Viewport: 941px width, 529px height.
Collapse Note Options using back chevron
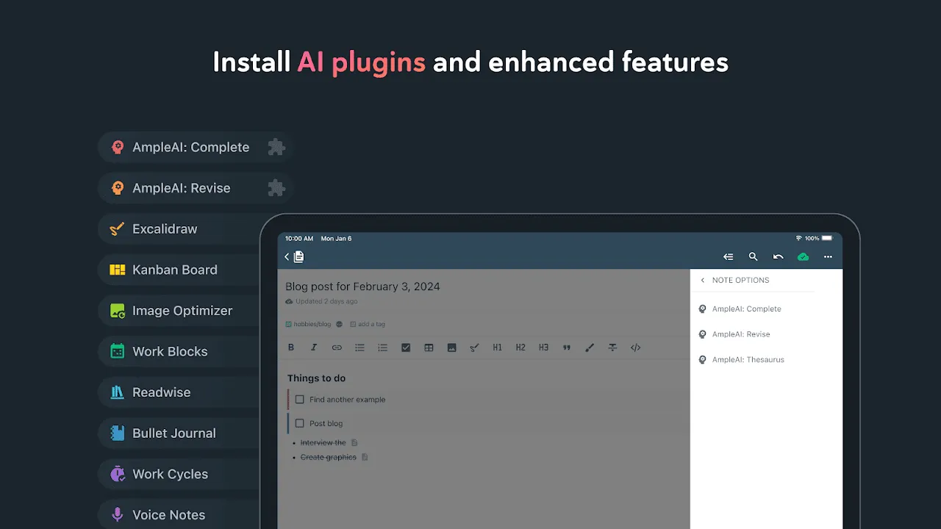702,280
